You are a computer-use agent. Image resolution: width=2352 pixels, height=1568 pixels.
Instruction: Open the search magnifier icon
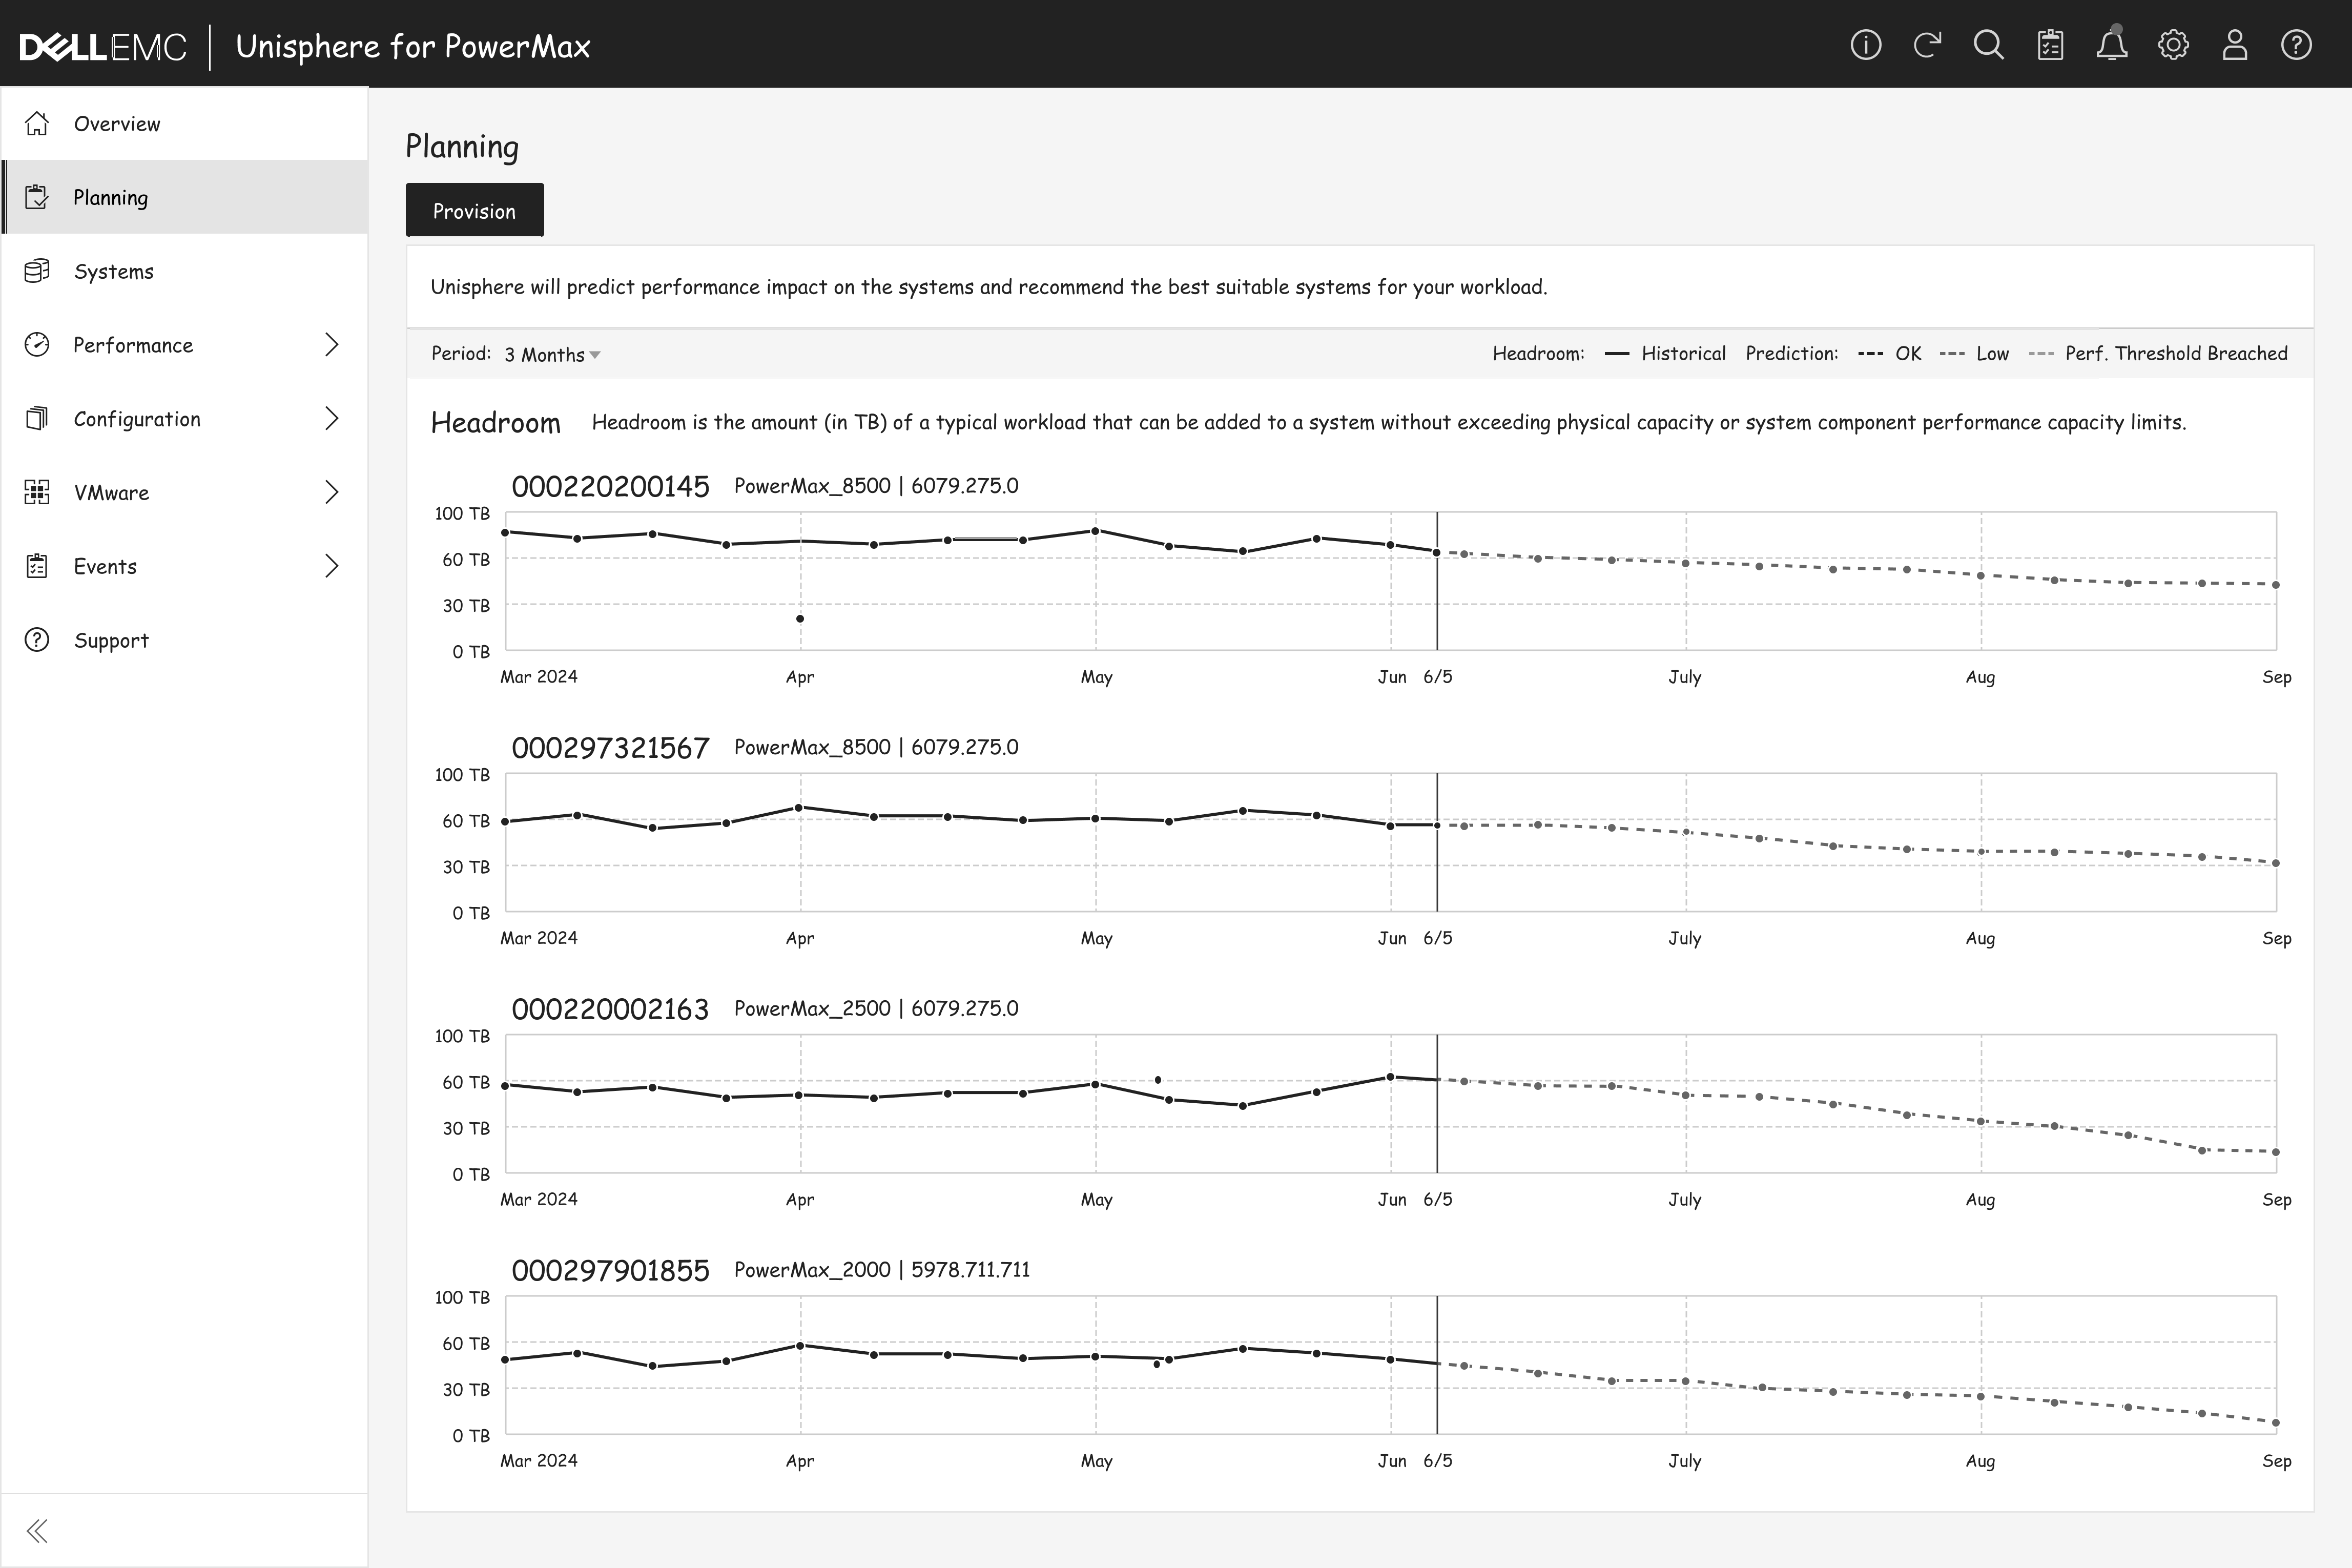[1988, 45]
